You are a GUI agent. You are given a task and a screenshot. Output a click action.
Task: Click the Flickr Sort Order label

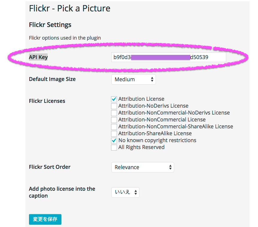pos(50,167)
